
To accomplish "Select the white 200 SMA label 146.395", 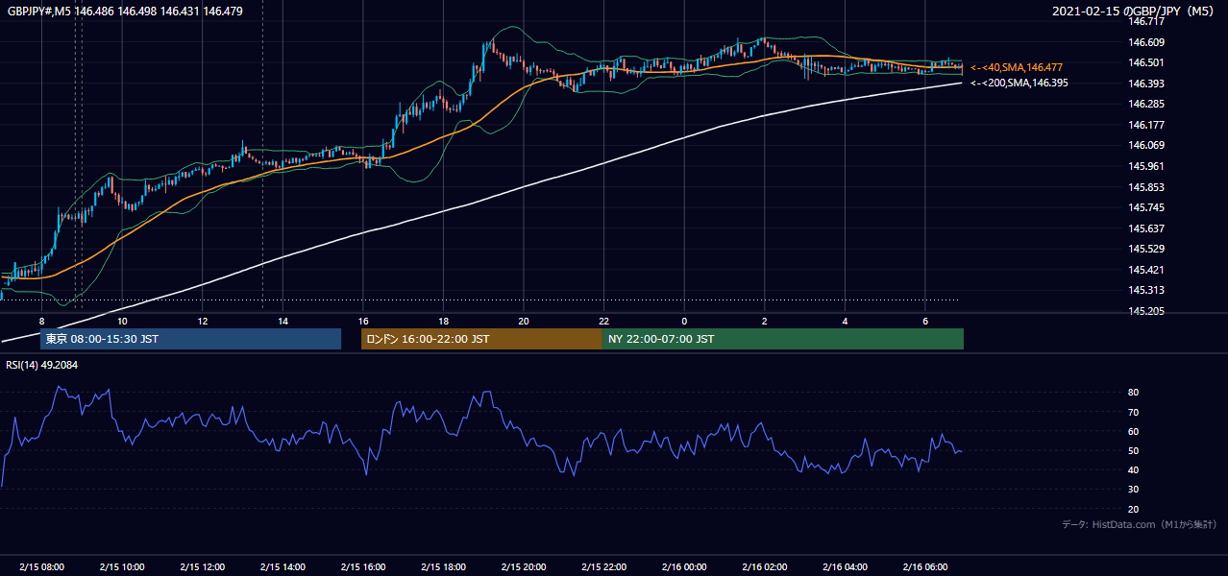I will [1019, 83].
